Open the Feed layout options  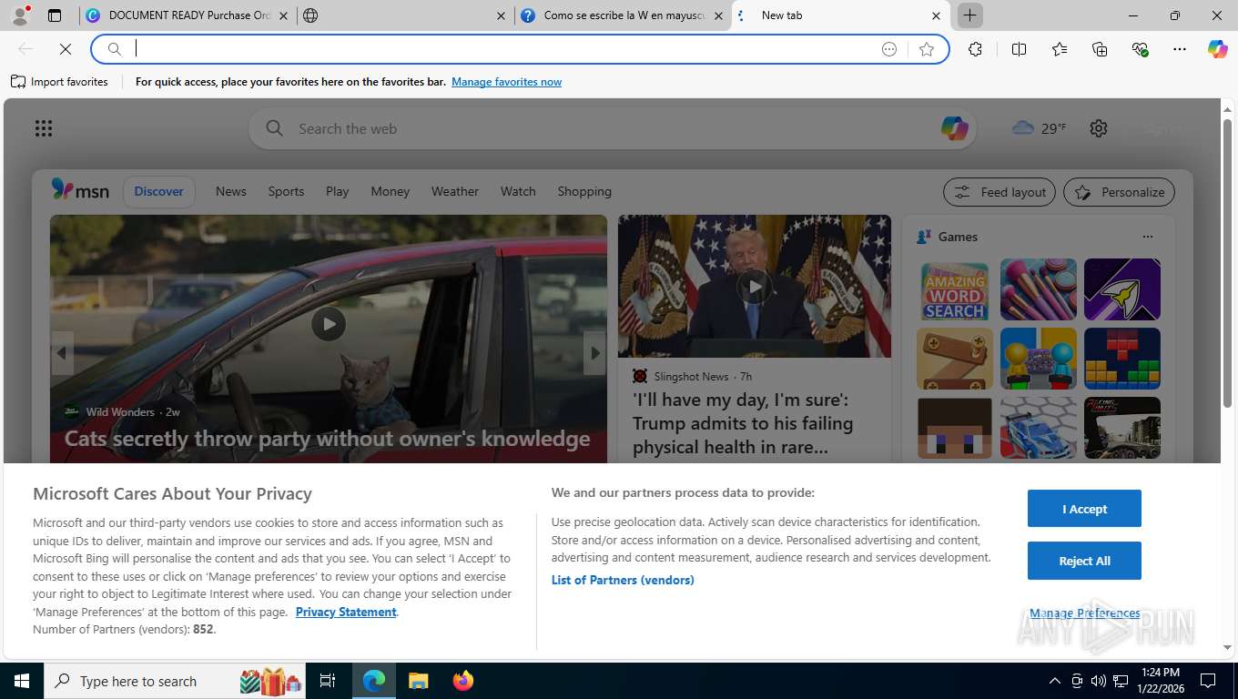1000,192
